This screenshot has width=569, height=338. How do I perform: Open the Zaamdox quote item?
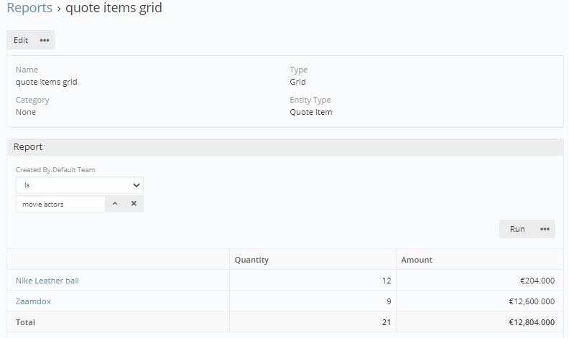pyautogui.click(x=33, y=301)
